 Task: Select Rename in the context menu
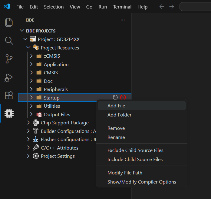[x=142, y=137]
